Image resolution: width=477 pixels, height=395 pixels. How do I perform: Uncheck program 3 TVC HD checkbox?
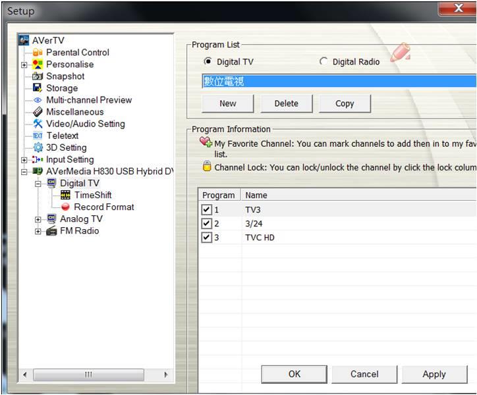pyautogui.click(x=207, y=237)
